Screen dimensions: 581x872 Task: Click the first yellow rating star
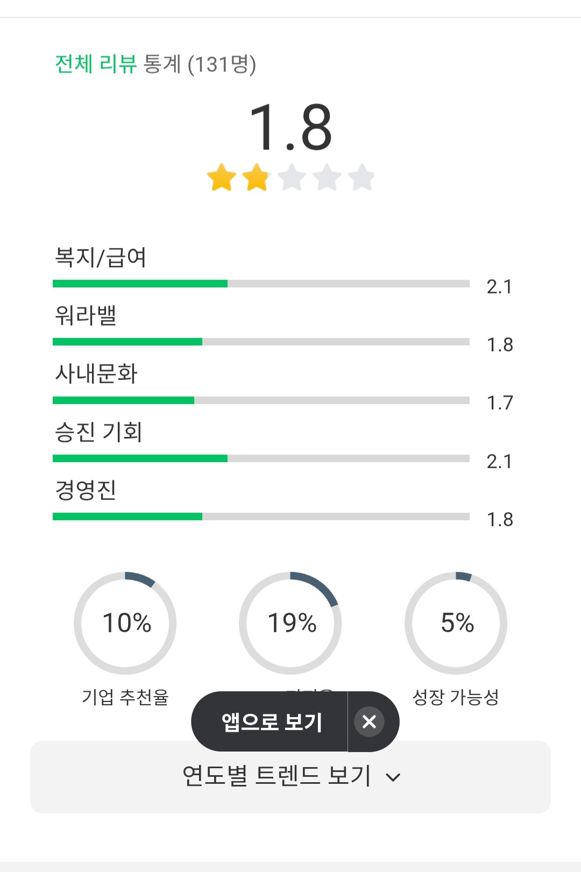(x=222, y=178)
